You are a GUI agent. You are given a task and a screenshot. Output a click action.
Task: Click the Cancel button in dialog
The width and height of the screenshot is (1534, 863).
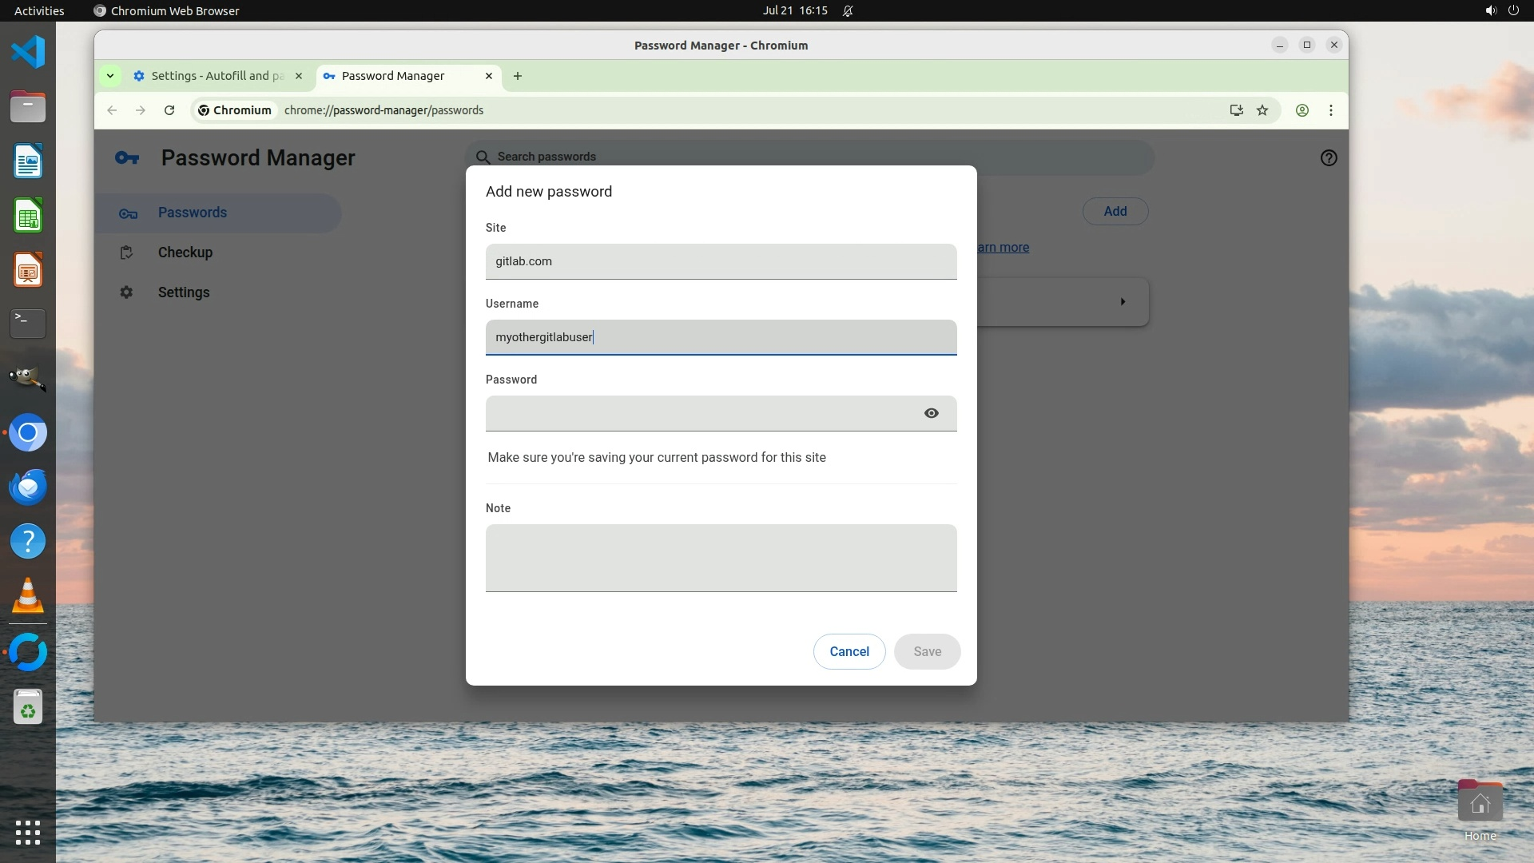click(x=848, y=651)
